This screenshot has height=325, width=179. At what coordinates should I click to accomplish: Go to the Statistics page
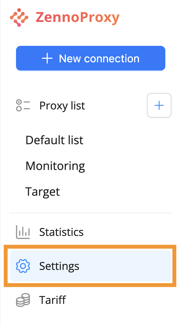[x=61, y=232]
